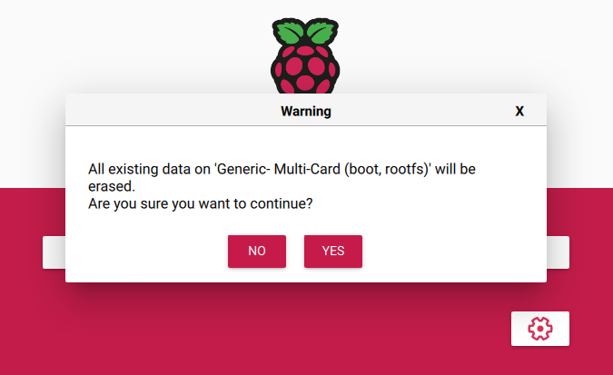The height and width of the screenshot is (375, 613).
Task: Click the Raspberry Pi logo
Action: pos(305,55)
